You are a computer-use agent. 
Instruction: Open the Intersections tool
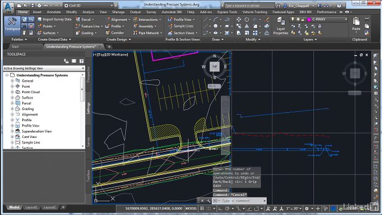tap(147, 20)
